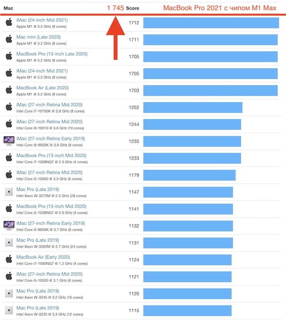Click Mac Pro icon for Xeon W-3265M row

coord(9,242)
